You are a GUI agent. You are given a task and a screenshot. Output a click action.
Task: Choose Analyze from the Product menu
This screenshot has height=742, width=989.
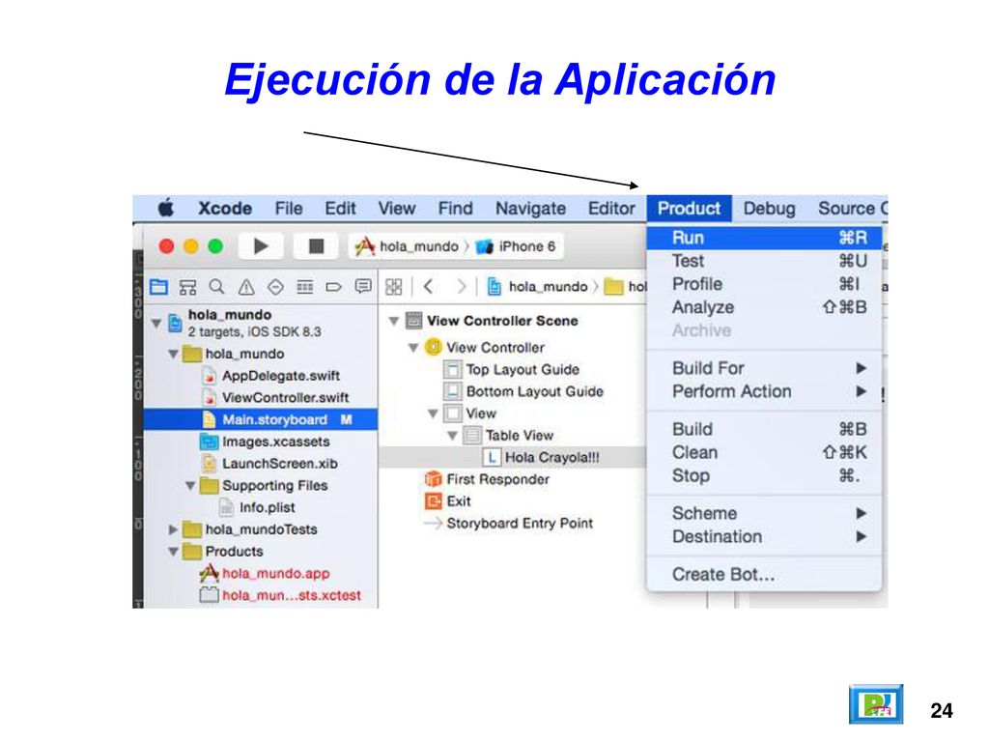765,308
